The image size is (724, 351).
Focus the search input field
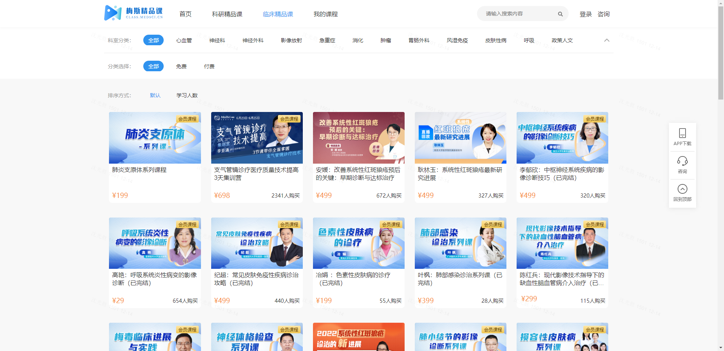518,14
